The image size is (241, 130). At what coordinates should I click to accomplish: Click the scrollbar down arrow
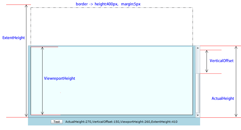[198, 115]
